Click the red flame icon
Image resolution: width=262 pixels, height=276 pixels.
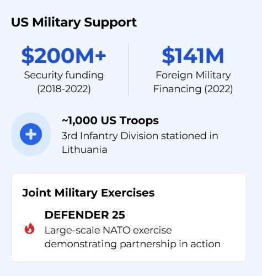point(29,229)
